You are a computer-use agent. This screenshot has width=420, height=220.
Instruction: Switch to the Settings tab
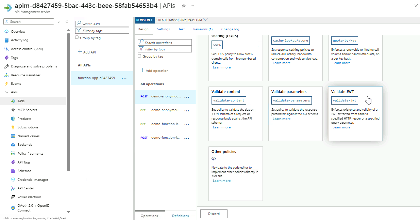pyautogui.click(x=163, y=29)
